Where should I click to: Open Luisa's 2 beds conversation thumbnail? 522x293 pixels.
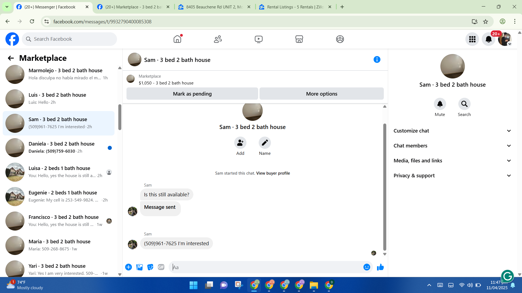[15, 172]
